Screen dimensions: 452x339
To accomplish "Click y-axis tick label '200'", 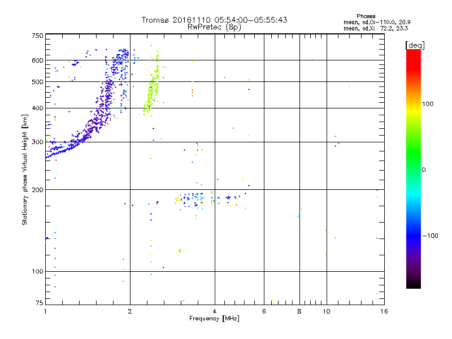I will [x=37, y=190].
